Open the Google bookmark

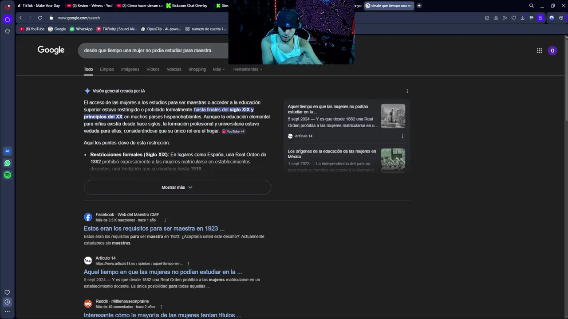[x=57, y=29]
